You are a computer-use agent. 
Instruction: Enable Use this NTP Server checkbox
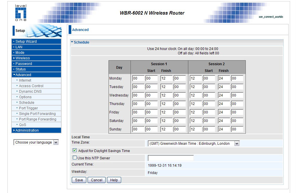click(x=75, y=158)
